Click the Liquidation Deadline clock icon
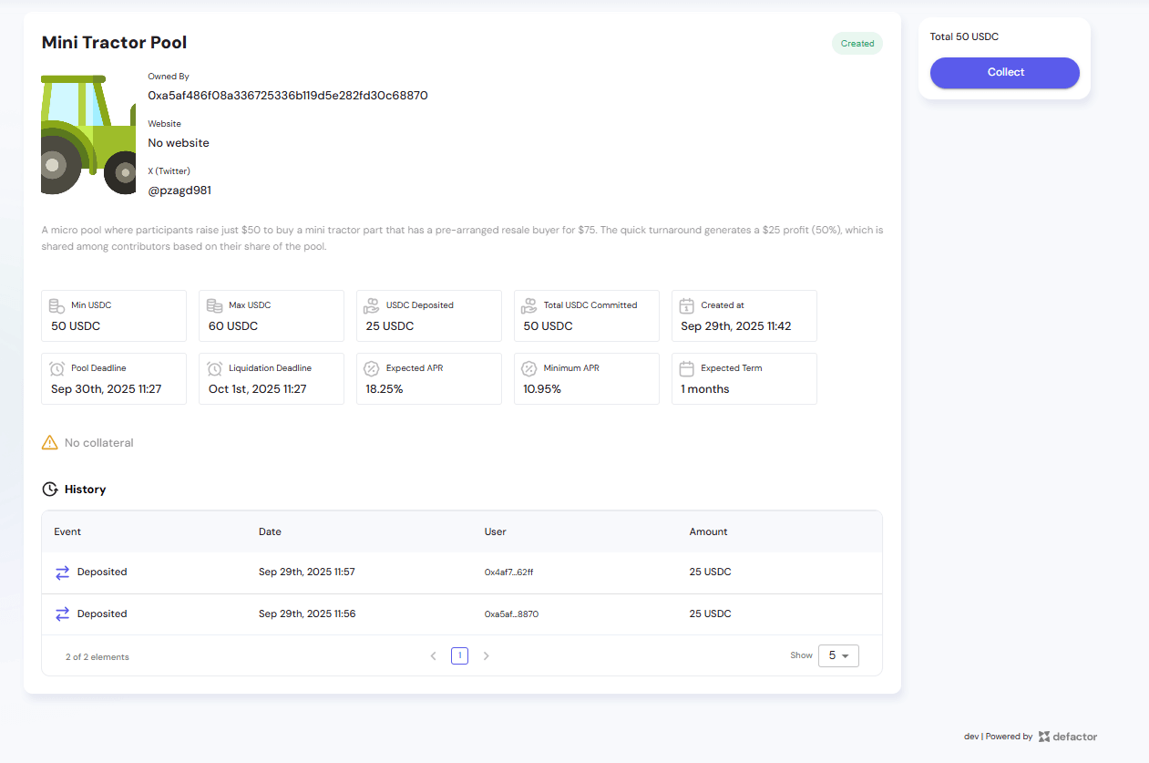This screenshot has width=1149, height=763. pos(215,369)
